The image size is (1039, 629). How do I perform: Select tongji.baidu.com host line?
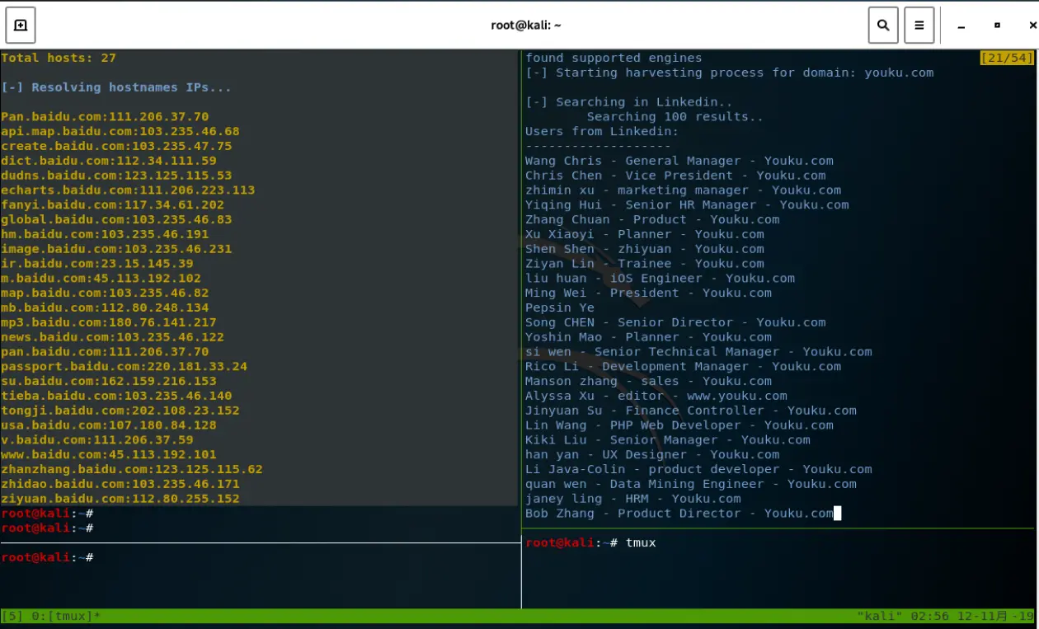[120, 411]
